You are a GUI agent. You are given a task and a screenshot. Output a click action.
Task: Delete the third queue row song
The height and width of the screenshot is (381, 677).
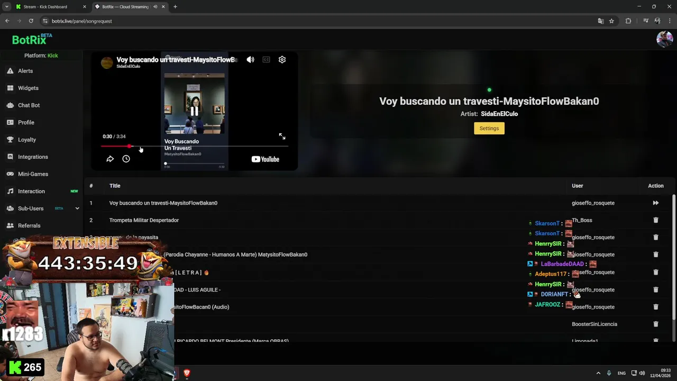656,237
